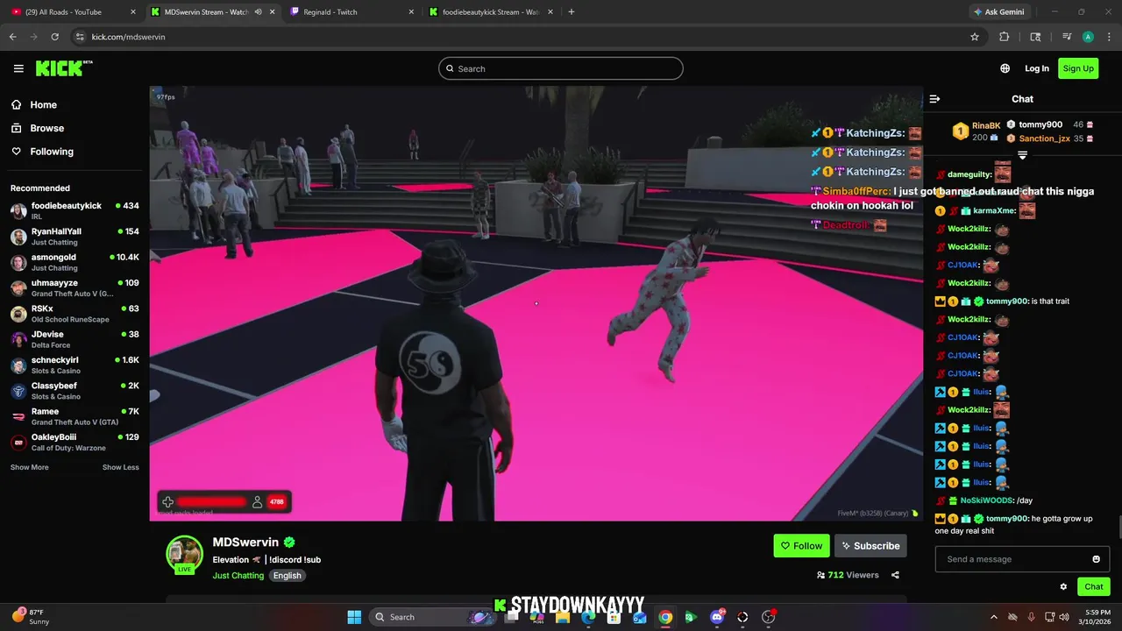Open the Just Chatting category link

pyautogui.click(x=238, y=576)
